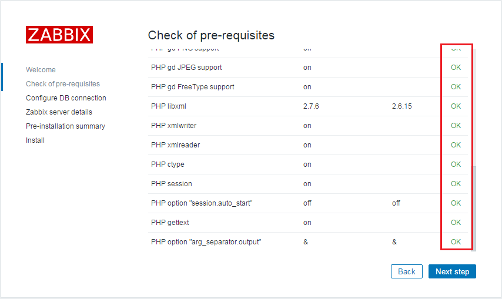Click the PHP libxml 2.7.6 current value

(312, 106)
